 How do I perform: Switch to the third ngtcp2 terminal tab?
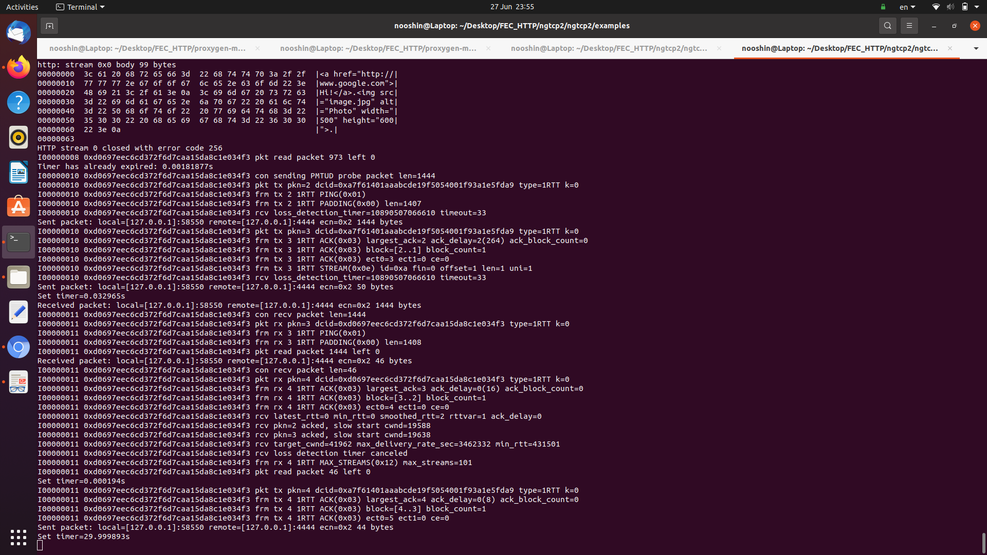click(x=609, y=48)
